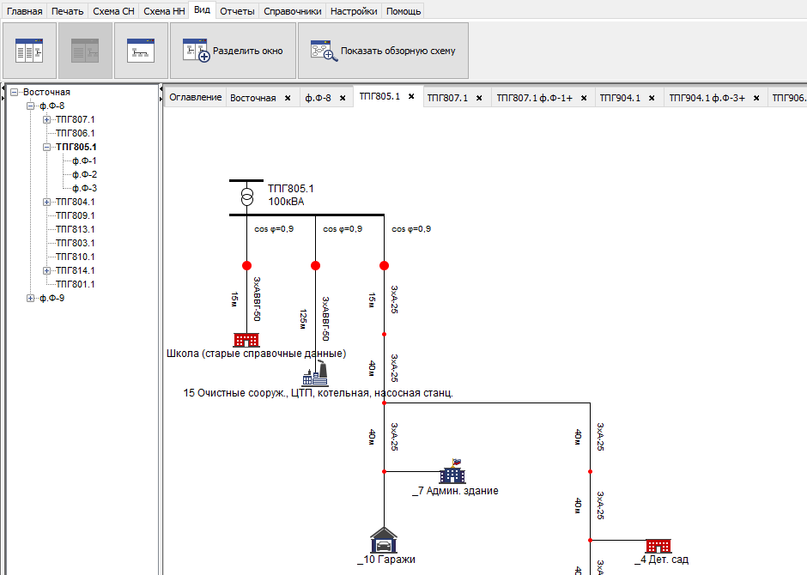Select the diagram-only layout view icon

click(141, 51)
